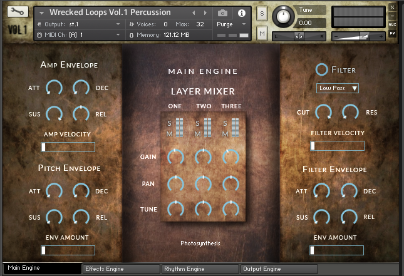Click the Pitch Envelope REL knob

[x=81, y=217]
